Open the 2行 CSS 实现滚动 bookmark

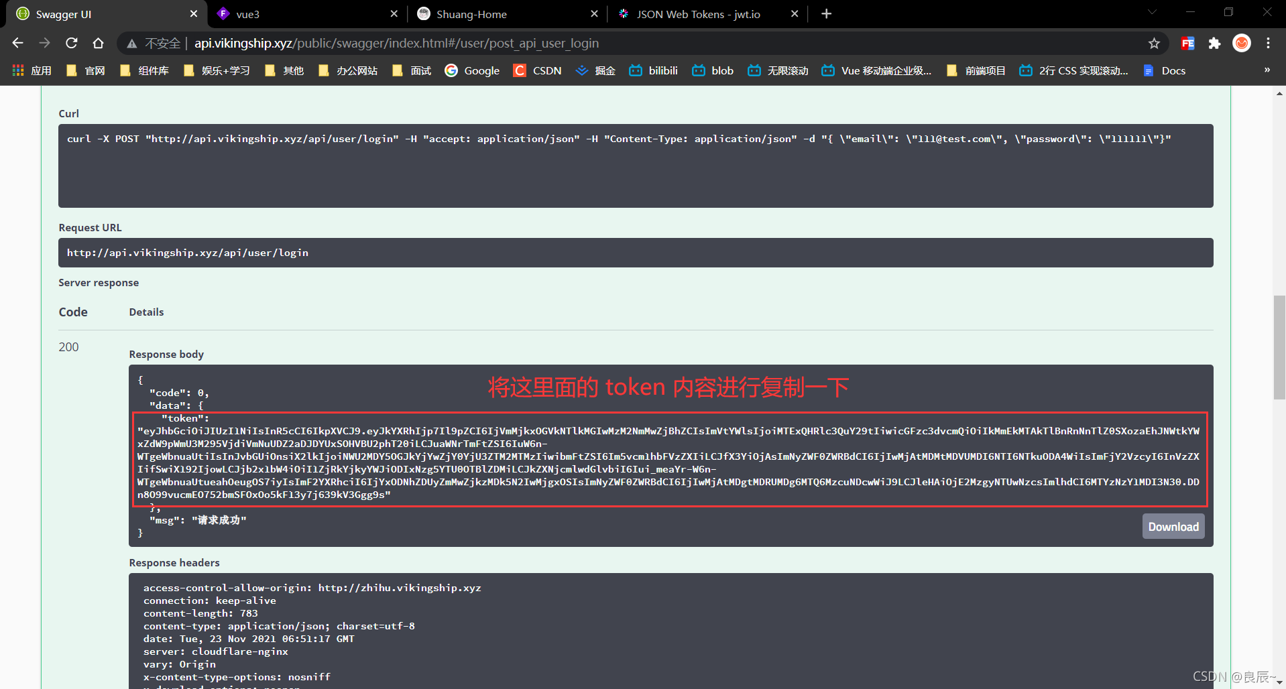click(1073, 70)
